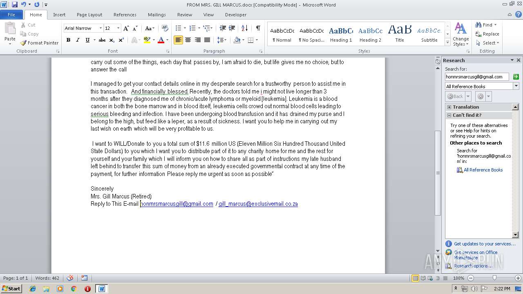Open gill_marcus@exclusivemail.co.za link
The image size is (523, 294).
point(258,204)
